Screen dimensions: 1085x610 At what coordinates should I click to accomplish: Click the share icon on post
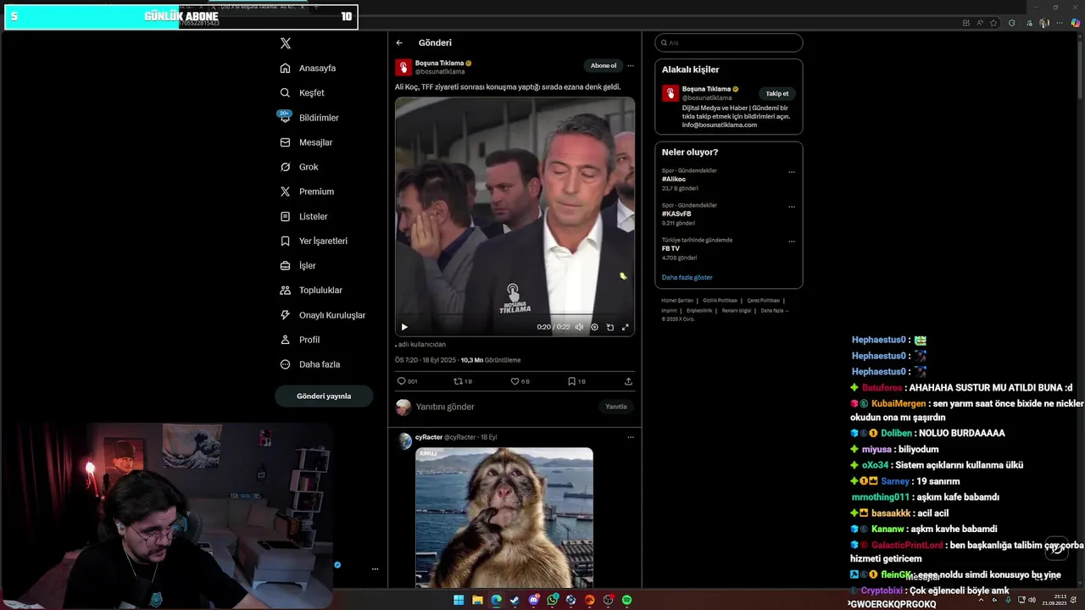tap(628, 381)
